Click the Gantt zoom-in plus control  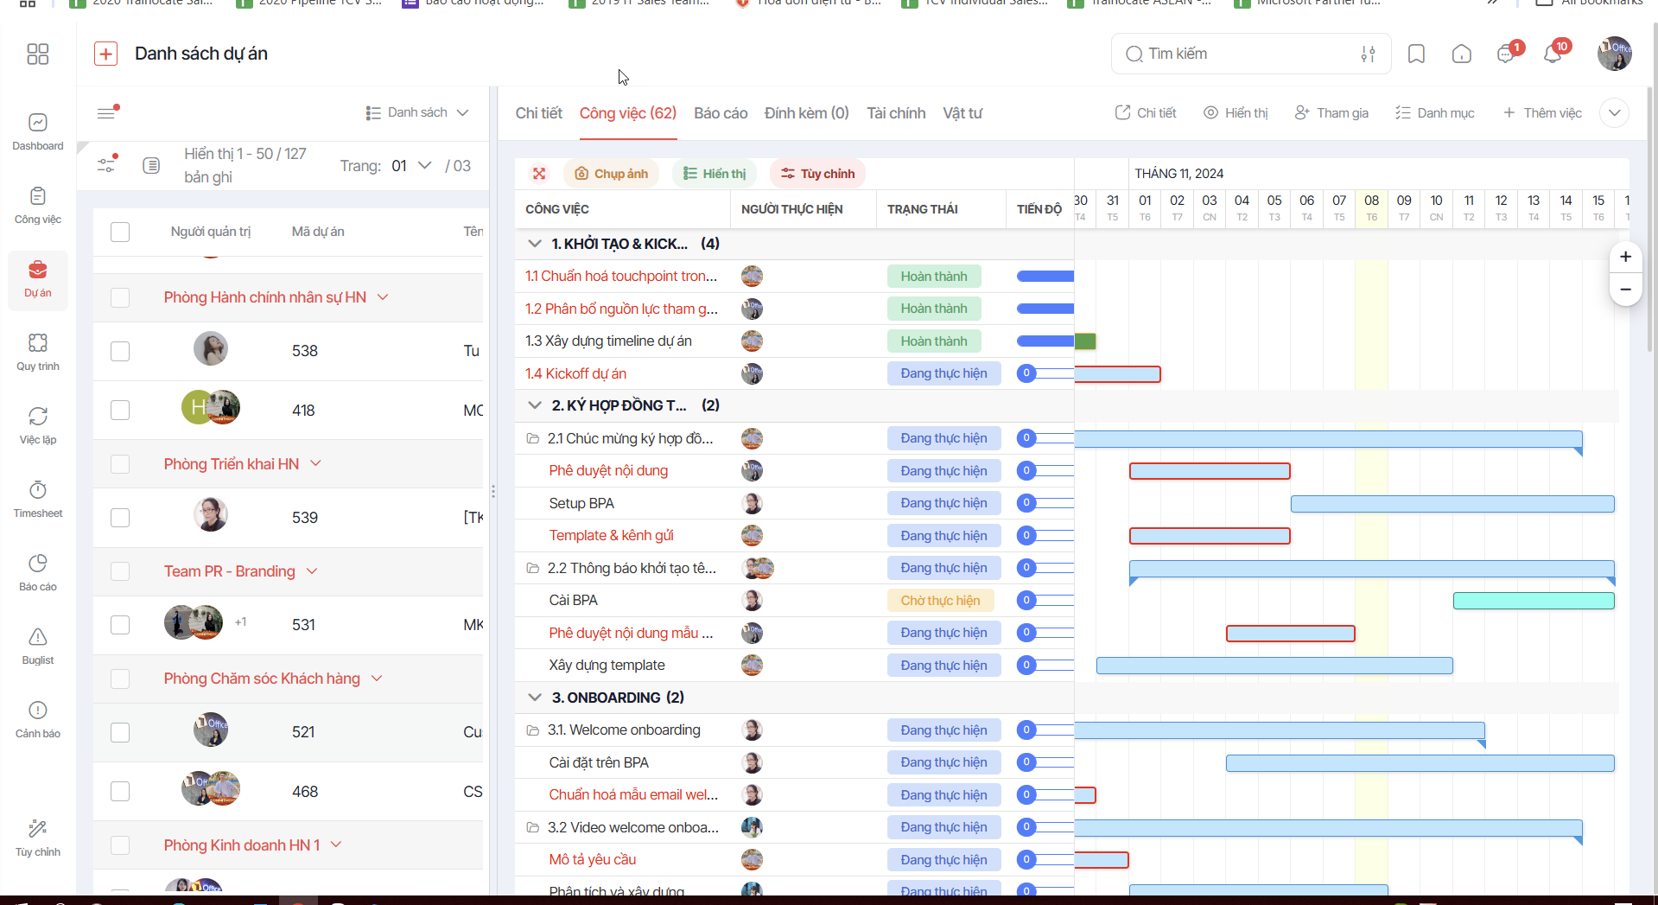[1625, 257]
